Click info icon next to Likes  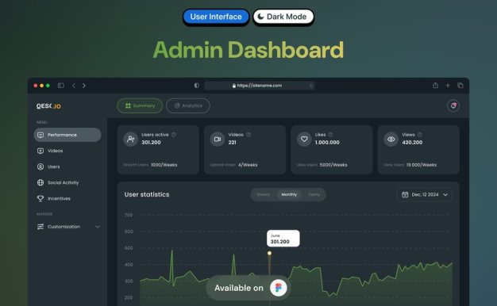[x=330, y=135]
